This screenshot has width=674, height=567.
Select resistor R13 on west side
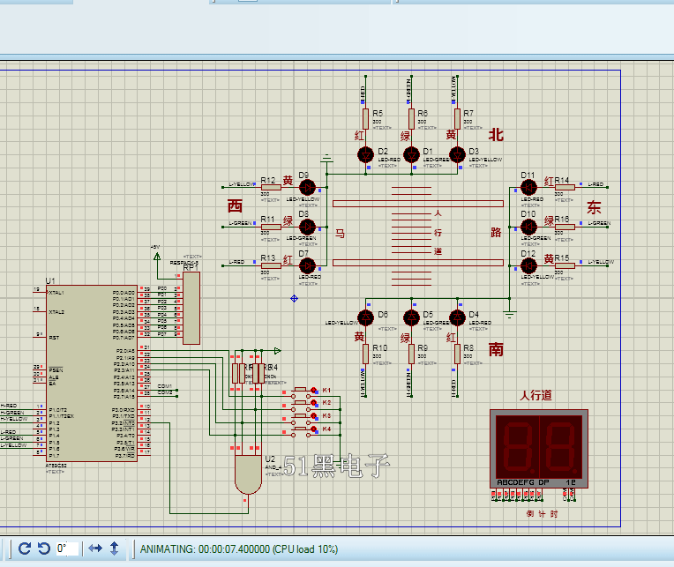[271, 266]
